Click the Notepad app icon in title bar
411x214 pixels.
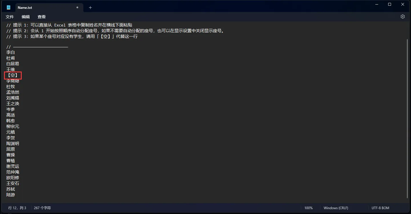(9, 7)
